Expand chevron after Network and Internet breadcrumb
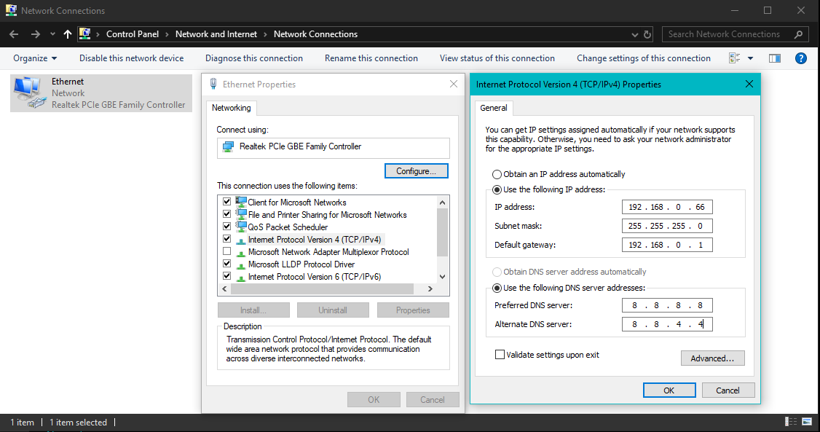Image resolution: width=820 pixels, height=432 pixels. 265,34
